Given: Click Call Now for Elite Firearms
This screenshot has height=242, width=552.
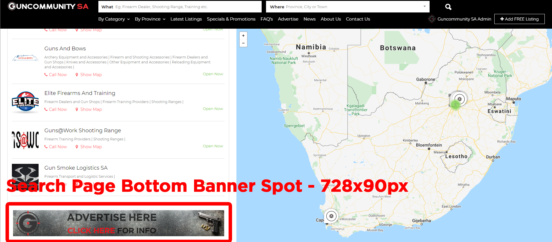Looking at the screenshot, I should pyautogui.click(x=56, y=109).
